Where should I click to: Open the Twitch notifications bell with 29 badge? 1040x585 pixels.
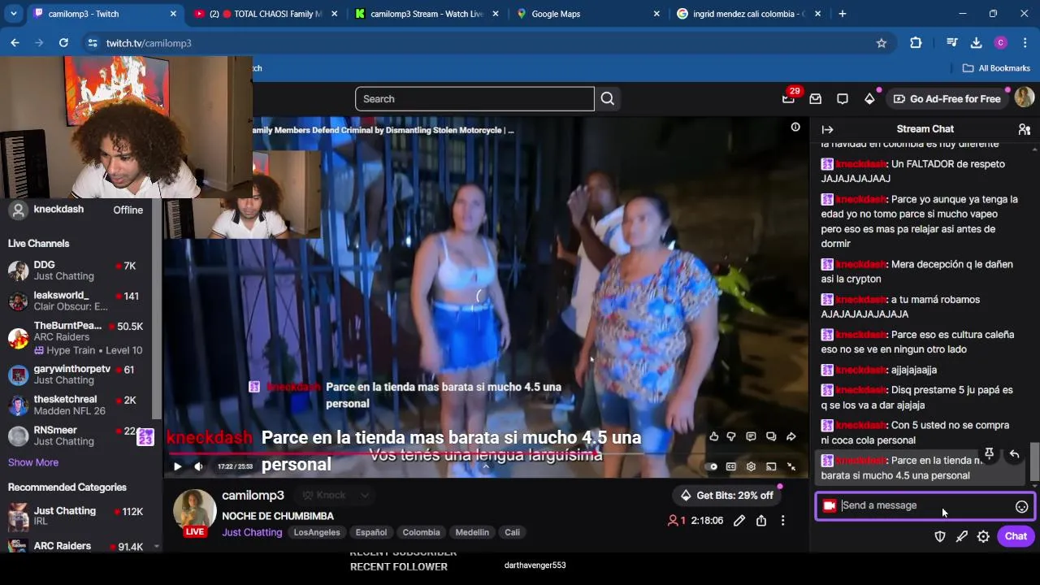tap(788, 99)
